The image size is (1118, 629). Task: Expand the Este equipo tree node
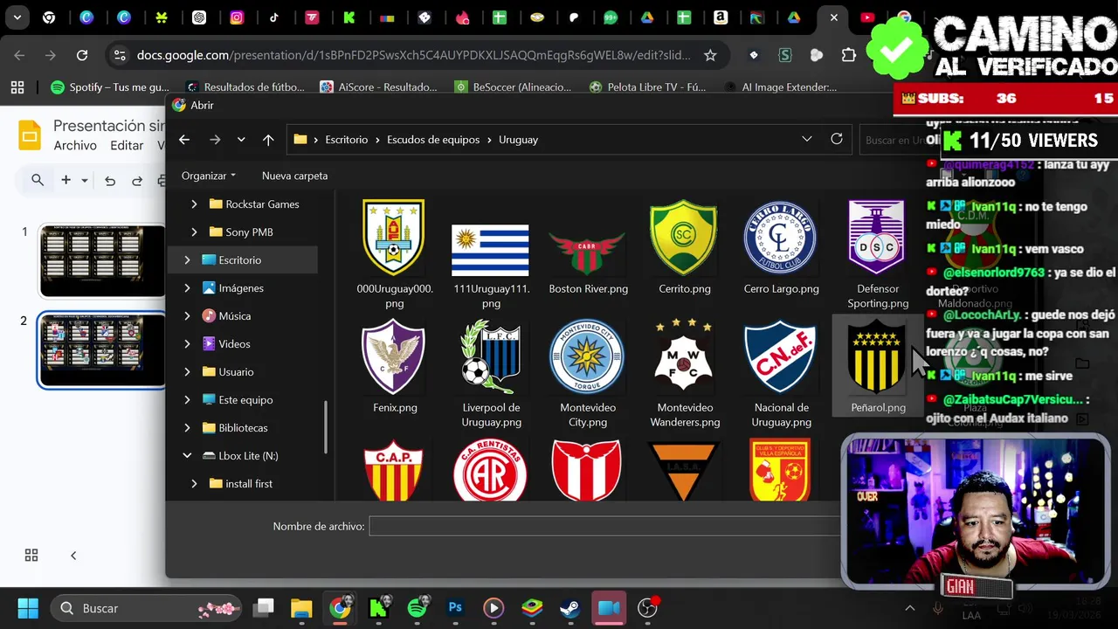[x=187, y=400]
